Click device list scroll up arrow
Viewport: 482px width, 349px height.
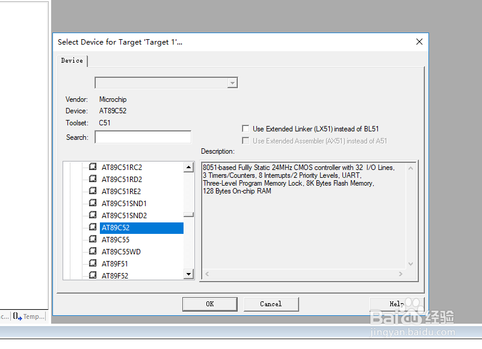(188, 167)
